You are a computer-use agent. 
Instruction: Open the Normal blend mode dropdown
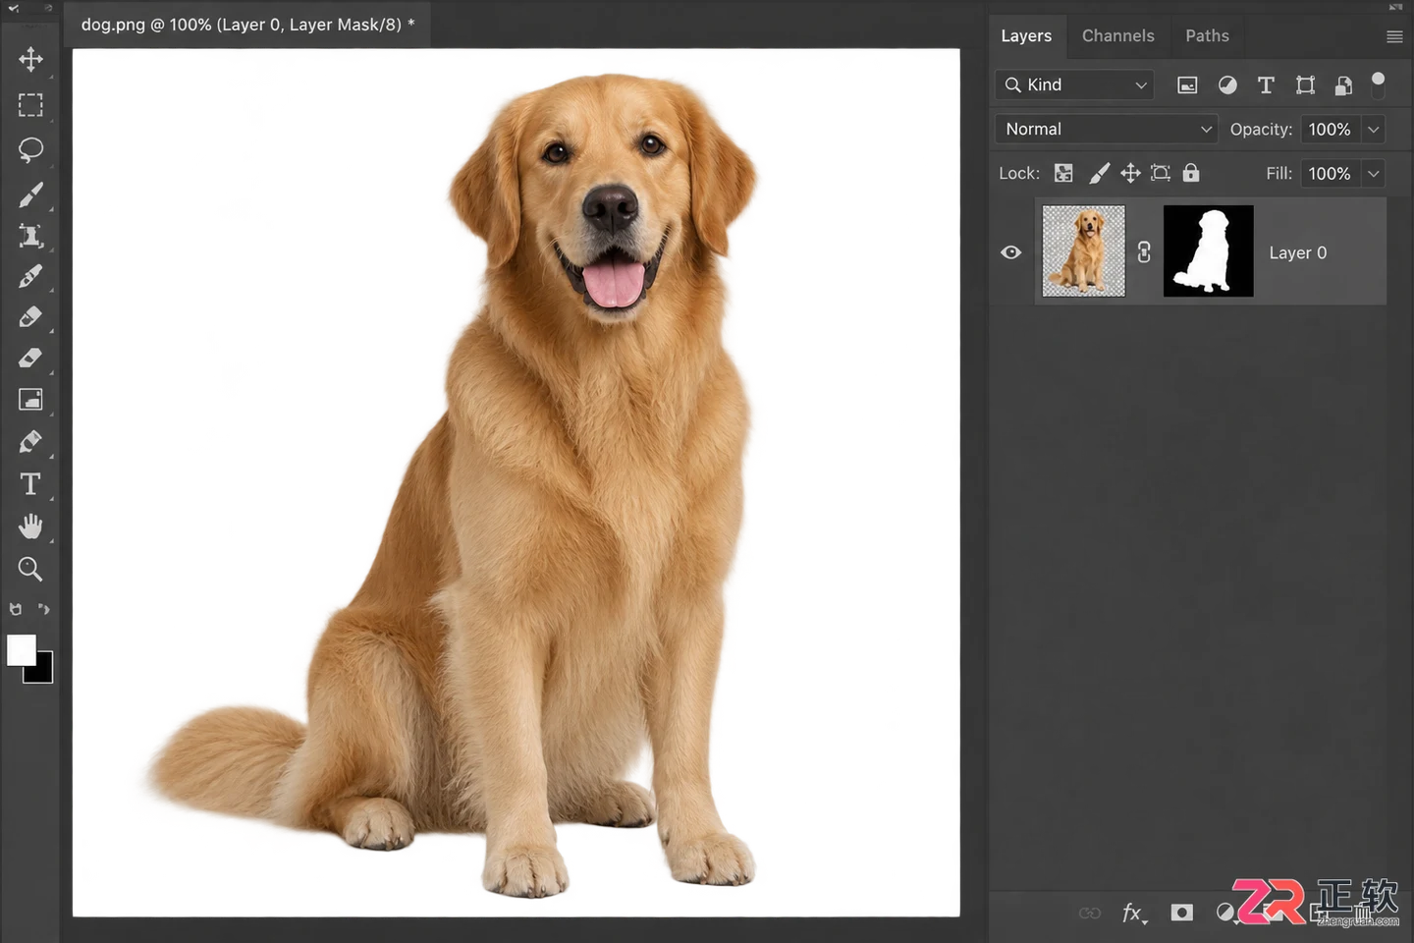(1106, 129)
